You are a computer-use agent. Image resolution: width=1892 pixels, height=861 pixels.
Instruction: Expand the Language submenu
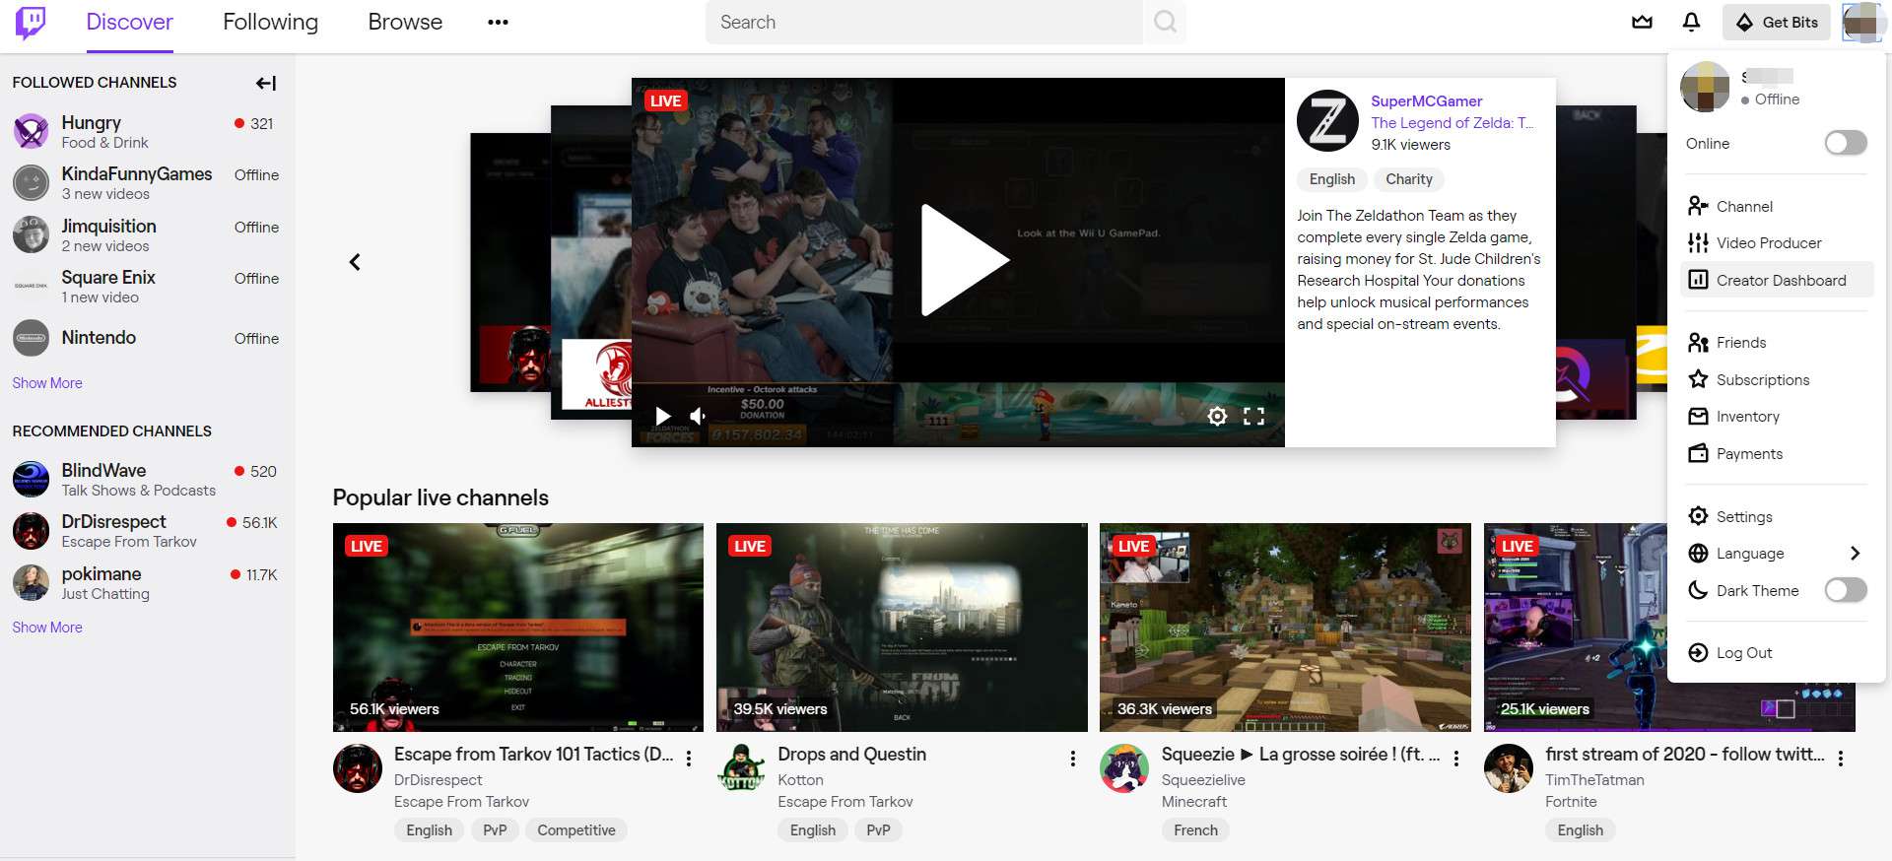(1778, 554)
